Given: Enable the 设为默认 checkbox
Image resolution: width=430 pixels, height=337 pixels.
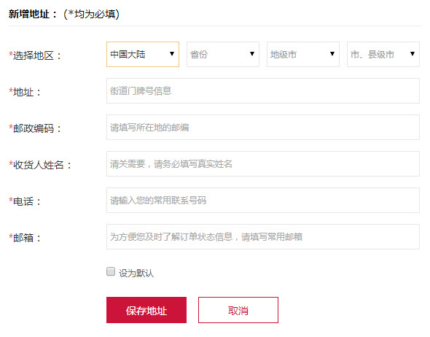Looking at the screenshot, I should click(111, 271).
